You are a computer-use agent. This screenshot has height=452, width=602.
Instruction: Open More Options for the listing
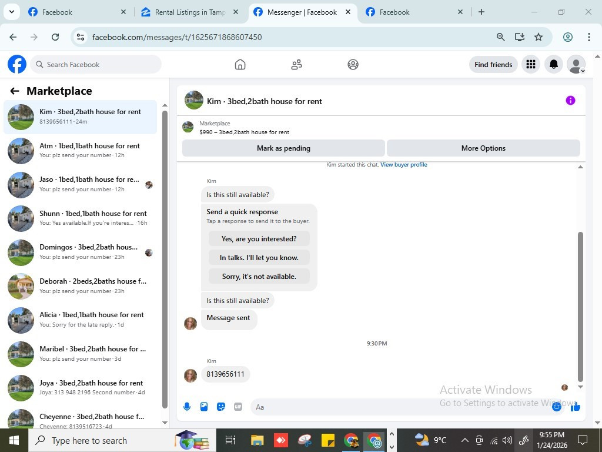pyautogui.click(x=483, y=148)
